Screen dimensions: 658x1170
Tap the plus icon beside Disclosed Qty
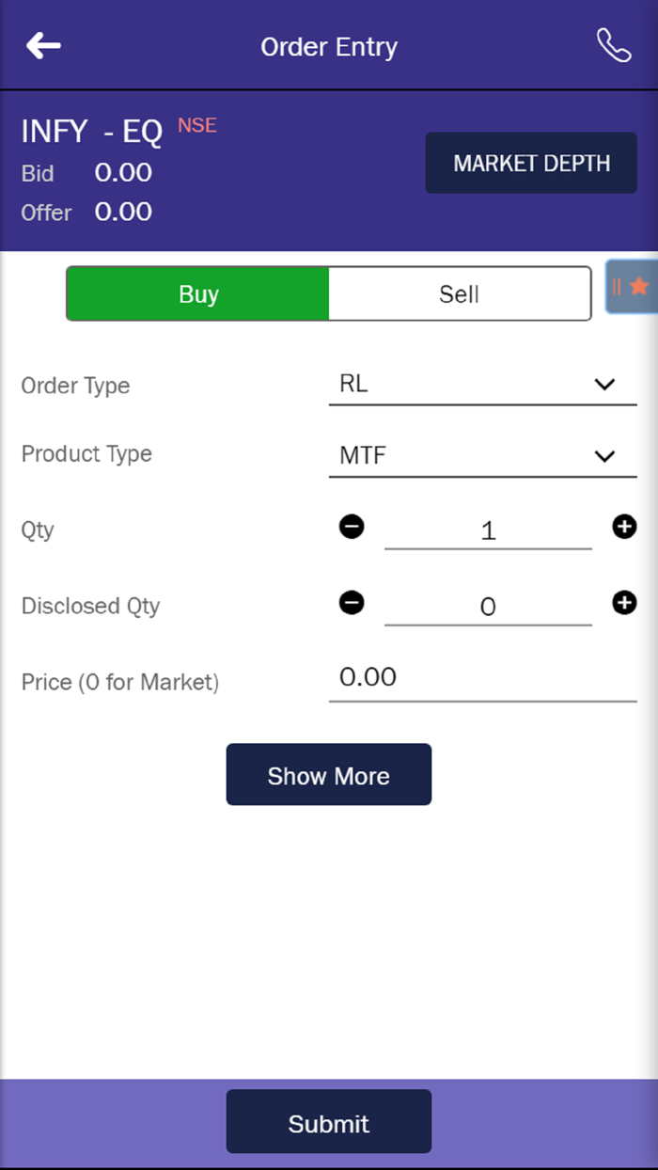pos(623,604)
